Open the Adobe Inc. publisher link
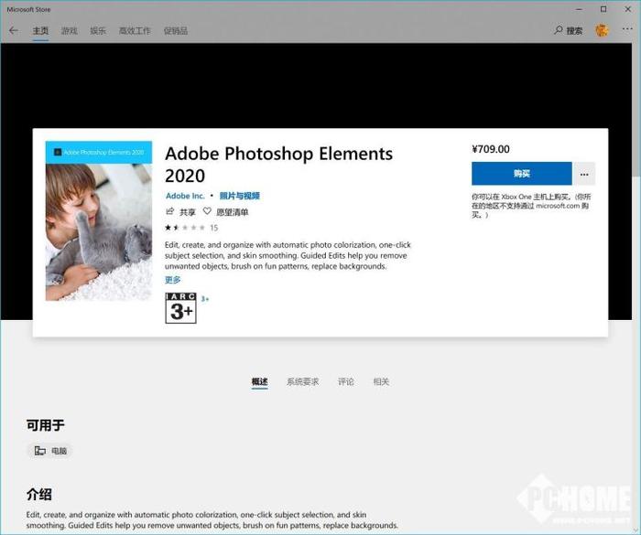Image resolution: width=641 pixels, height=535 pixels. point(185,196)
